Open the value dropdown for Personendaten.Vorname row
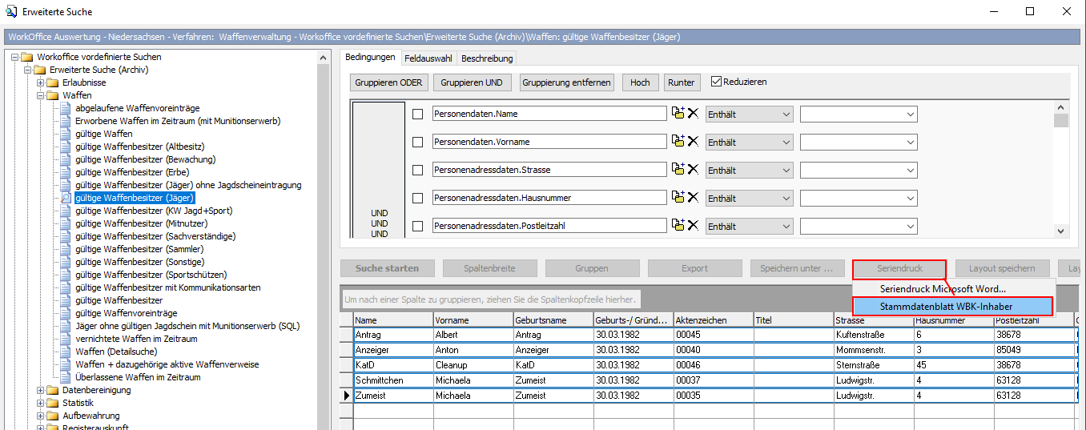Screen dimensions: 1086x430 point(910,143)
